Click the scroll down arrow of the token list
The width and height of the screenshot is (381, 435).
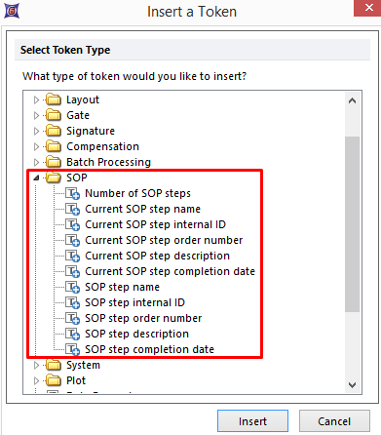pyautogui.click(x=352, y=385)
